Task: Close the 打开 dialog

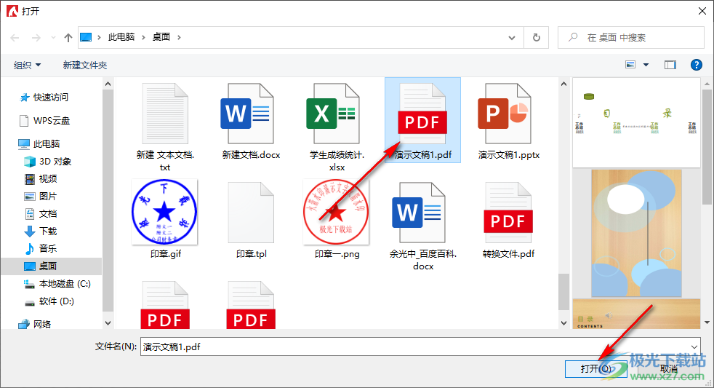Action: pos(702,11)
